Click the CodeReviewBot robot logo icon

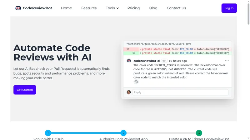(x=18, y=8)
